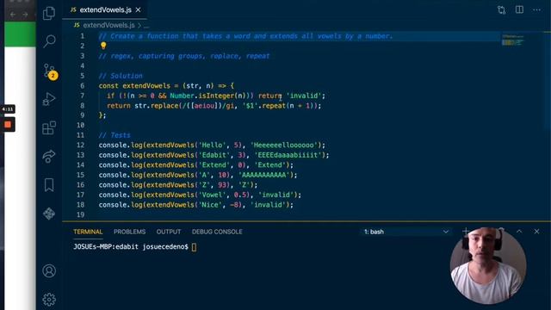Switch to the TERMINAL panel tab

[88, 232]
